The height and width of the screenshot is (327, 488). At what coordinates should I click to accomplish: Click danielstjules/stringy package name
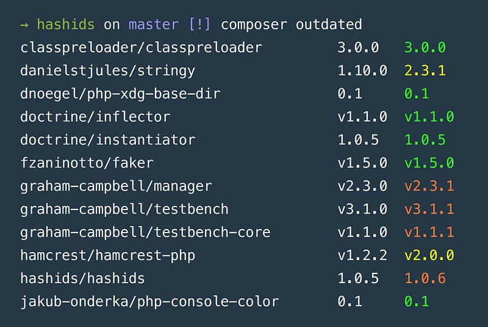pos(108,71)
